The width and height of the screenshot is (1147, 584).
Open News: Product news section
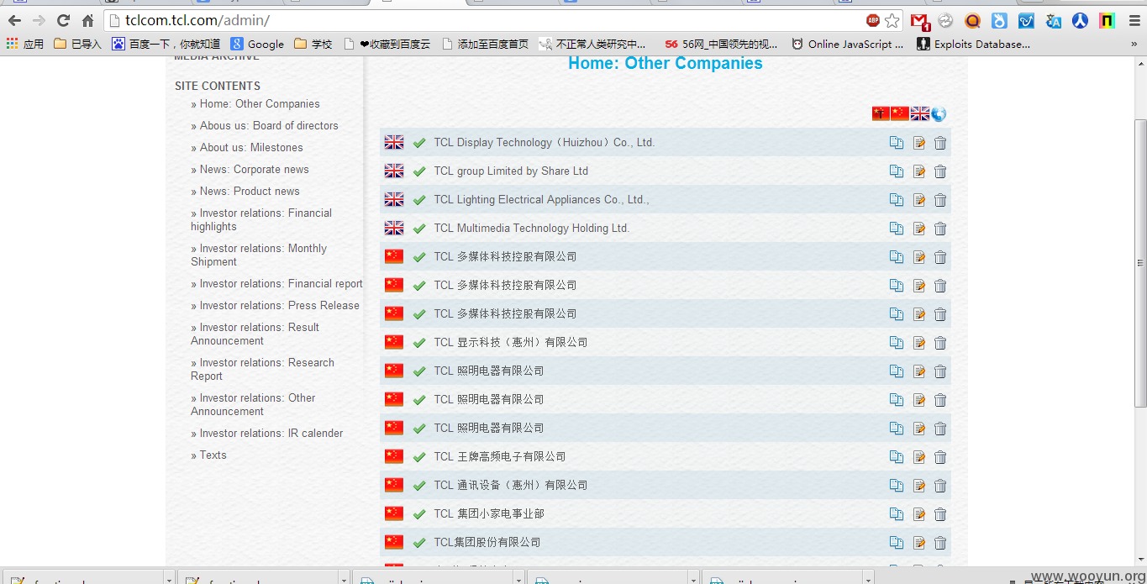pyautogui.click(x=250, y=192)
